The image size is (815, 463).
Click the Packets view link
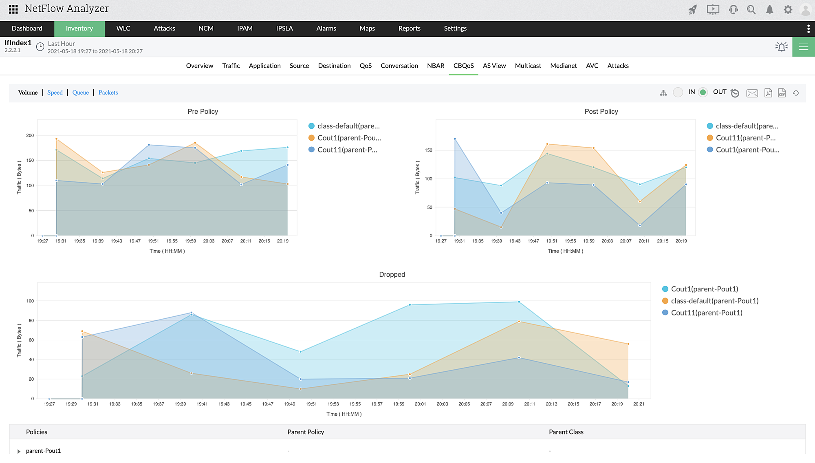pyautogui.click(x=108, y=93)
